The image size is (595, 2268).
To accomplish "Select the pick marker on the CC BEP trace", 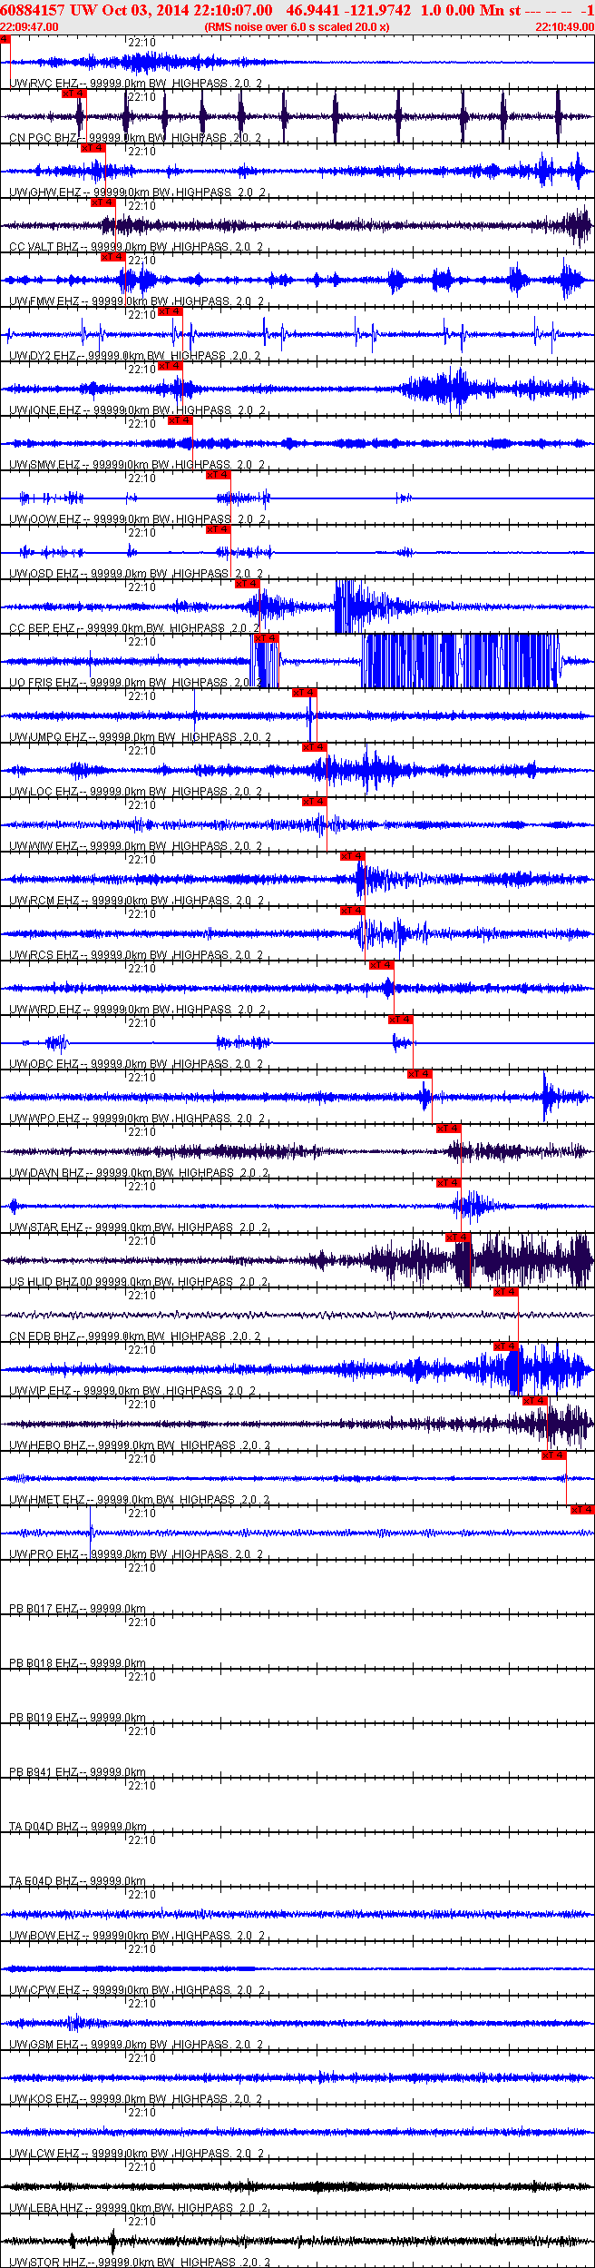I will [248, 584].
